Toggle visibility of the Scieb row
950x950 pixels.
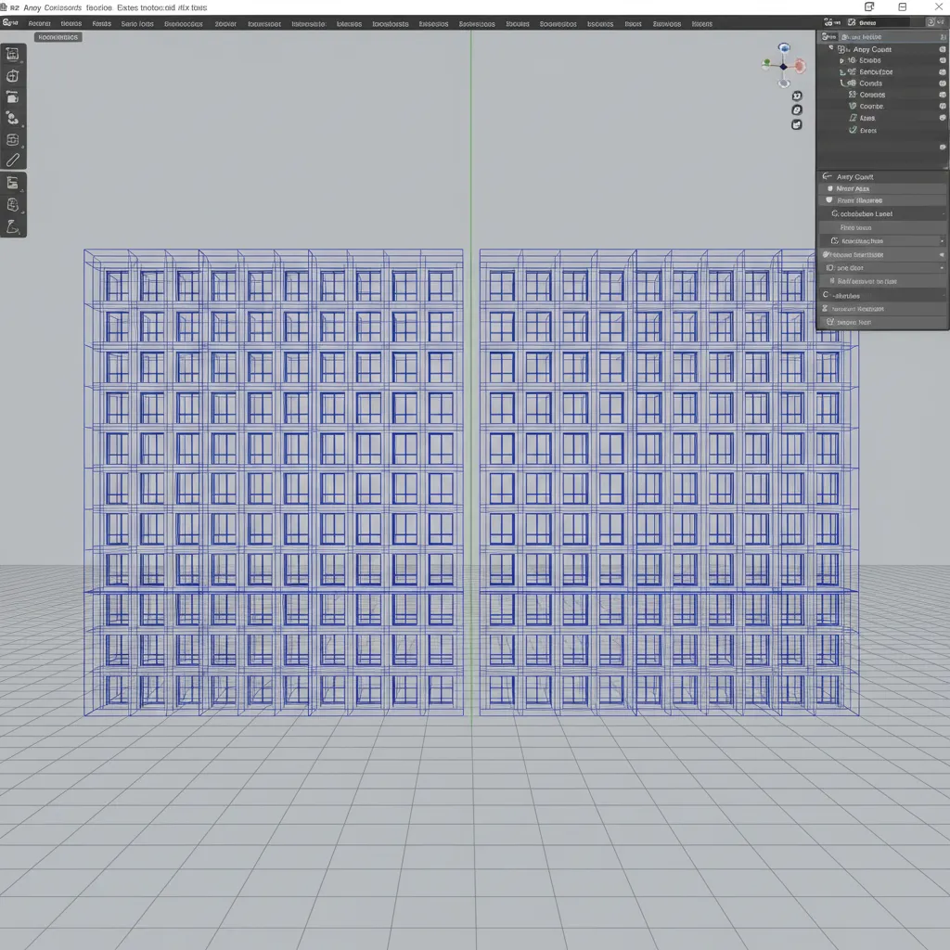coord(943,60)
